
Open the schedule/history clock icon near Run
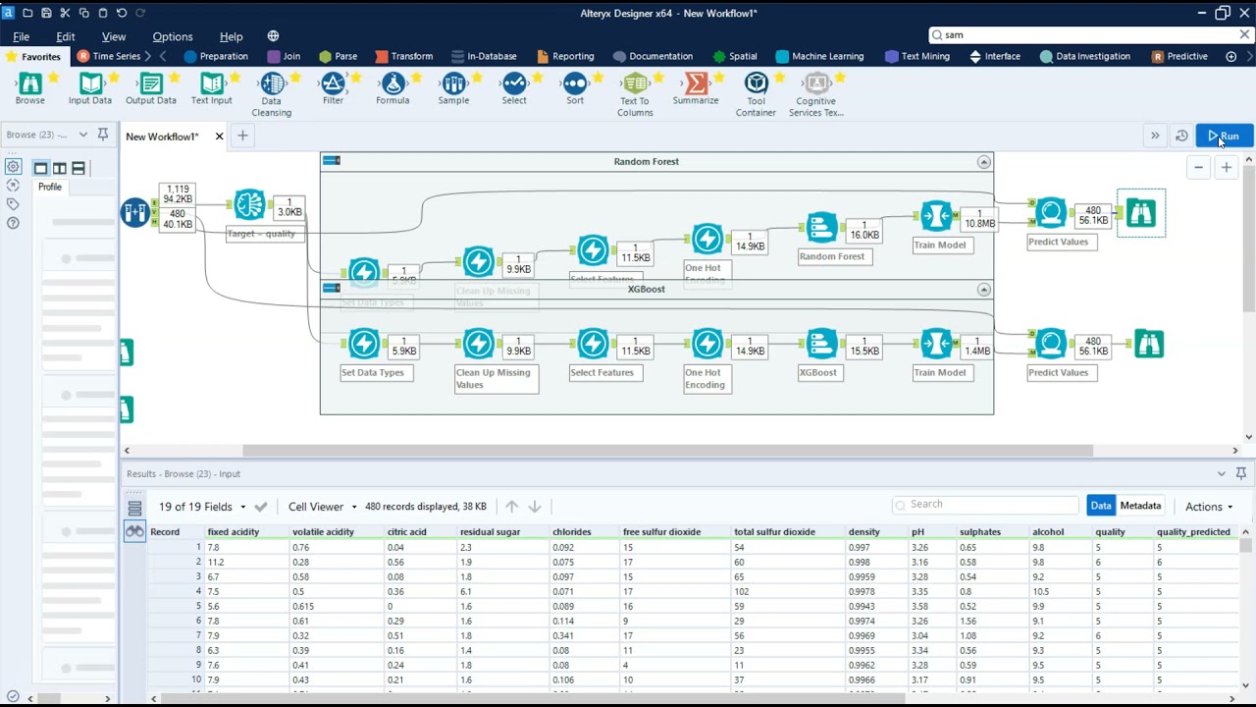tap(1181, 136)
